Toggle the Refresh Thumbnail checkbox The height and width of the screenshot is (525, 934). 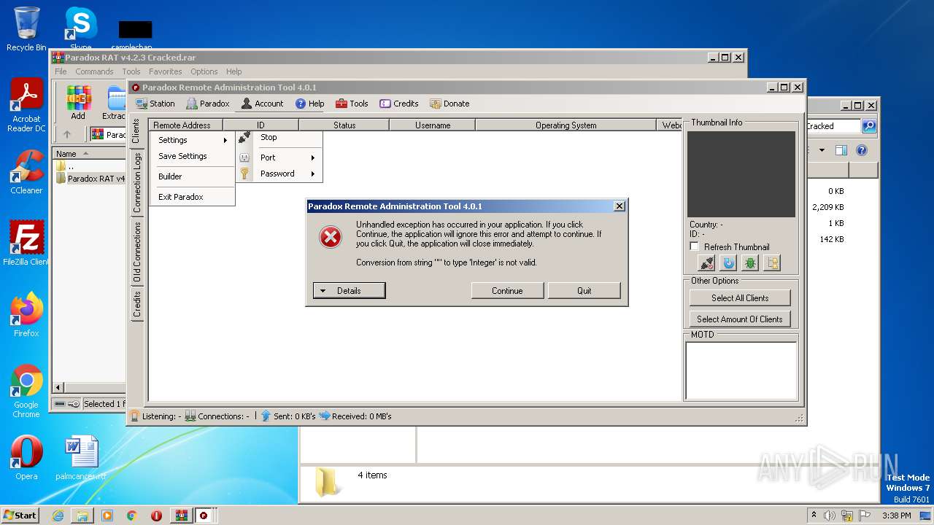[x=695, y=246]
